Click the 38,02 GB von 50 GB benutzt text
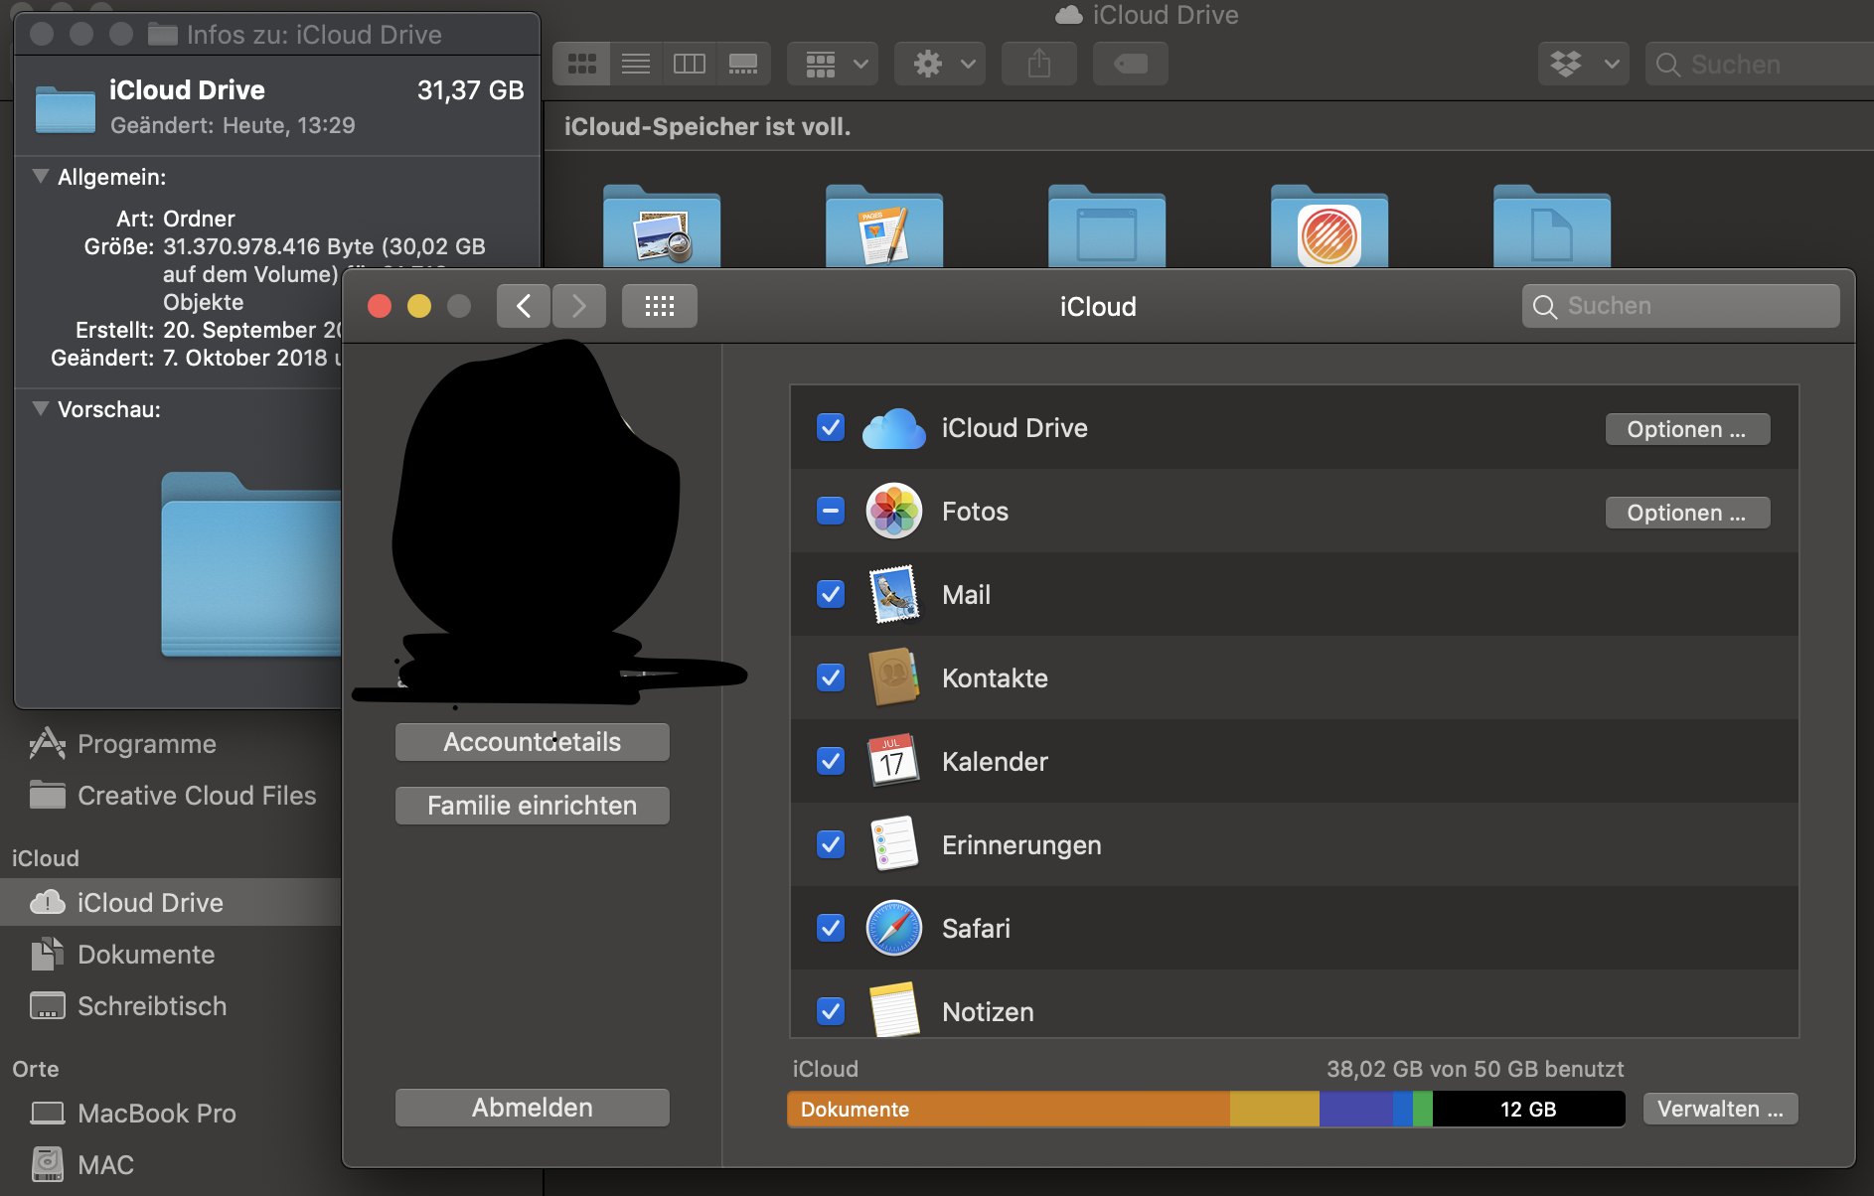 coord(1476,1069)
